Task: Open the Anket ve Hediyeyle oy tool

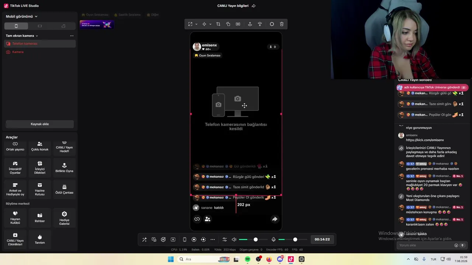Action: (x=15, y=189)
